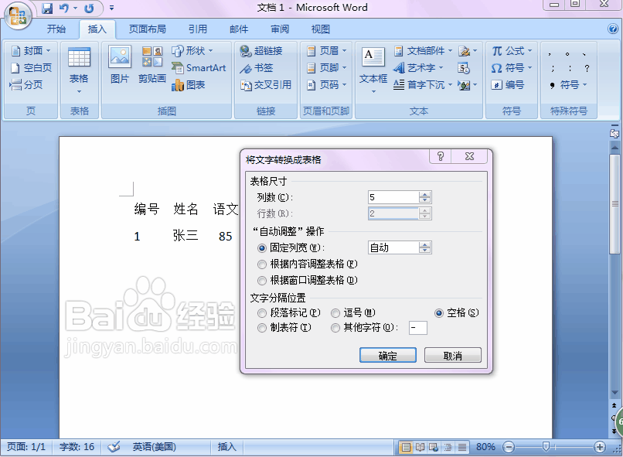Select AutoFit to window (根据窗口调整表格)

(x=308, y=281)
